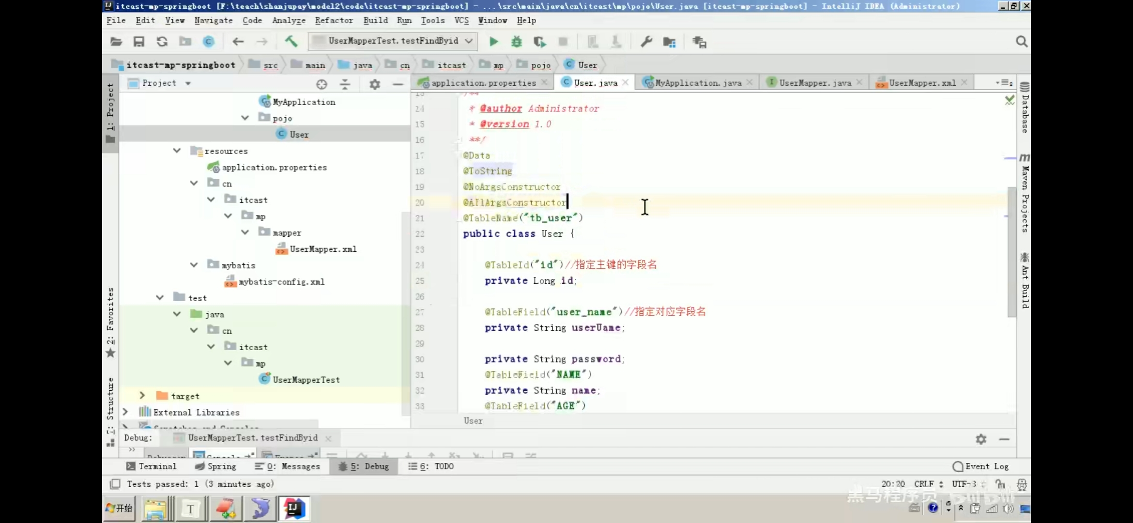Toggle the Database side panel button
1133x523 pixels.
pos(1025,108)
